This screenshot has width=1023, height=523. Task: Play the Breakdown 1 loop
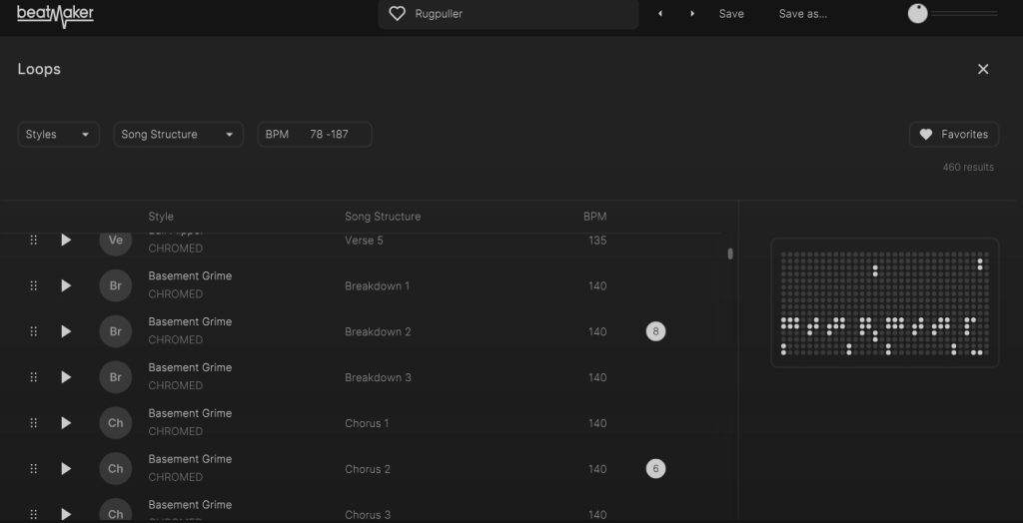click(x=66, y=285)
